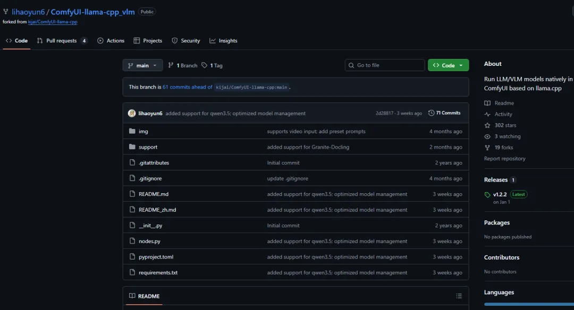
Task: Open the lihaoyun6 owner profile link
Action: pos(28,12)
